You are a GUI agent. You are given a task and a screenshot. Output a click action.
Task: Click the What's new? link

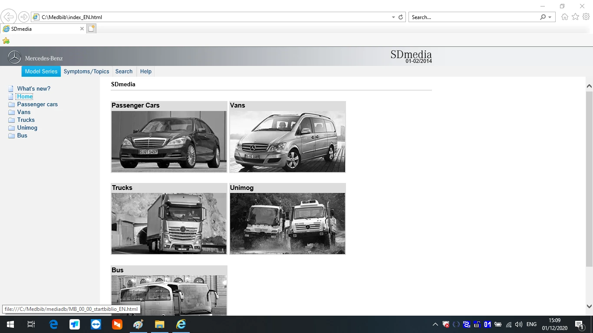(x=34, y=88)
